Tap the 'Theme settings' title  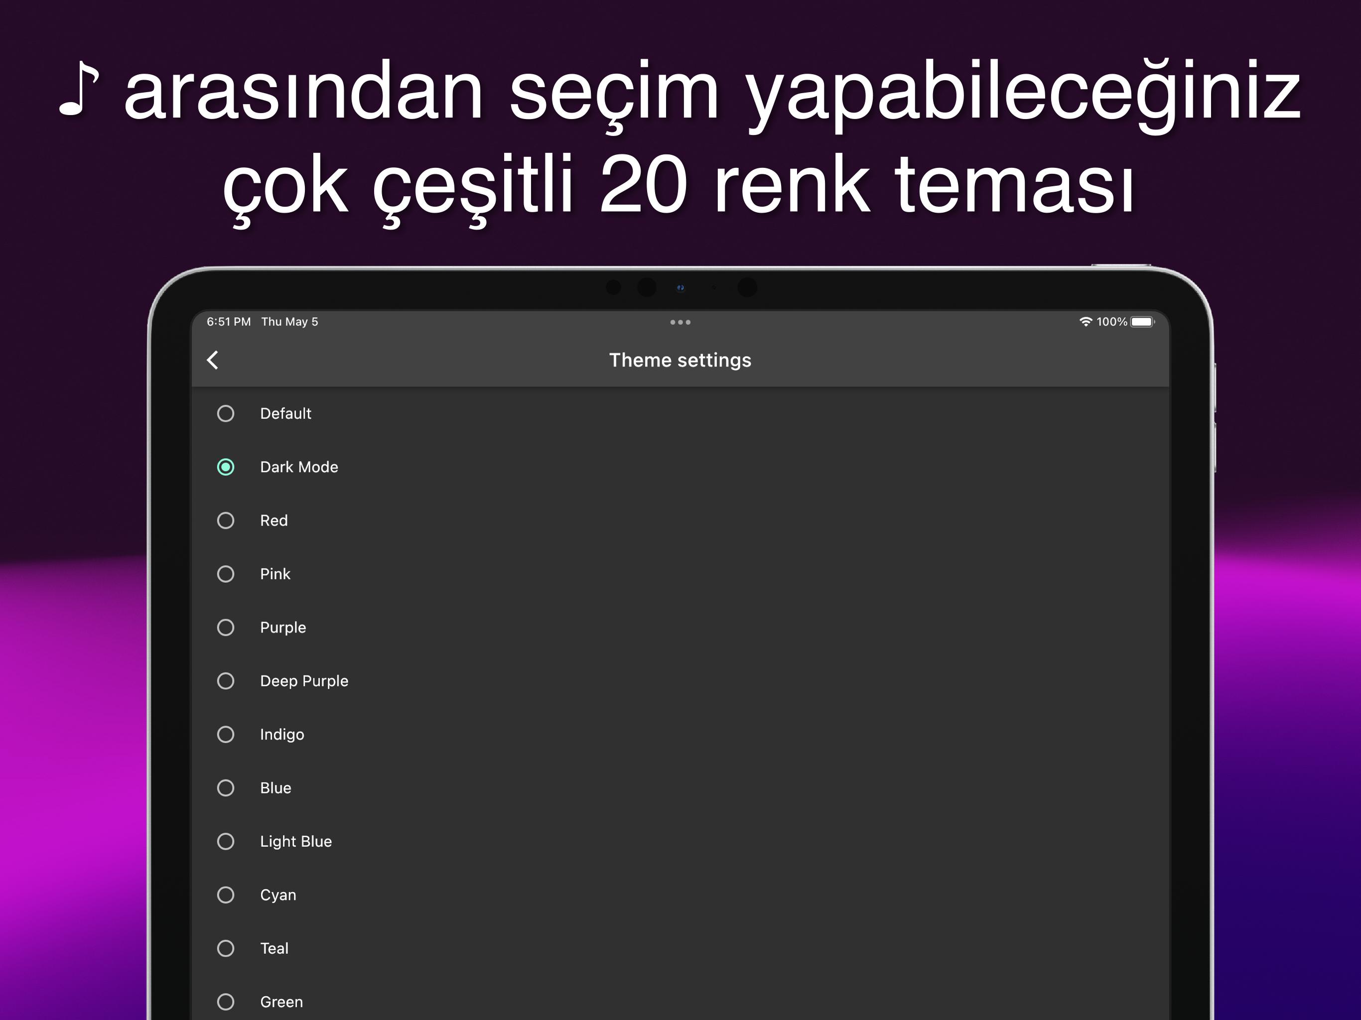click(x=680, y=361)
